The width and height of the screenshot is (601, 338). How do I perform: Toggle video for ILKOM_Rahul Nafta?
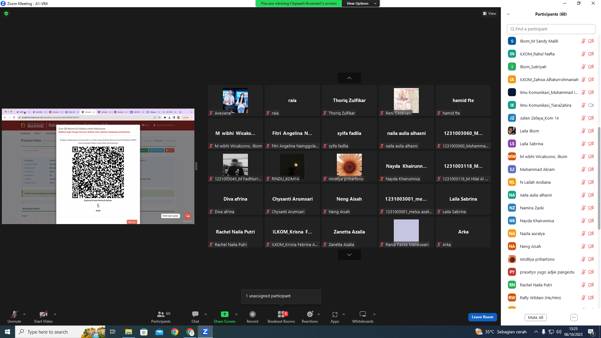click(591, 54)
